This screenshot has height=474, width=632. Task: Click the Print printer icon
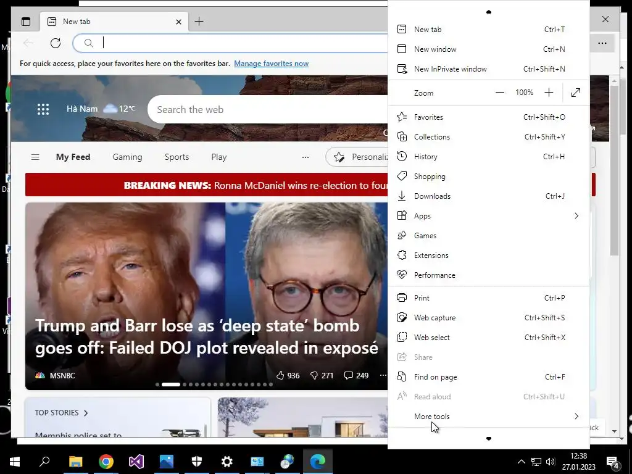click(x=401, y=298)
